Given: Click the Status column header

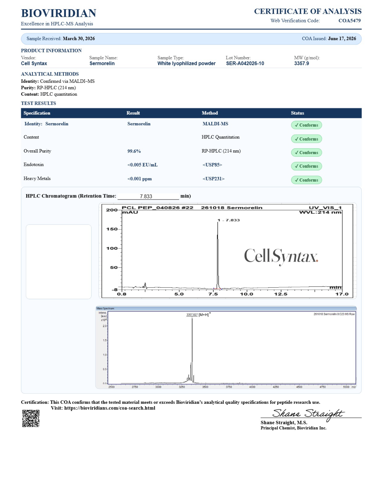Looking at the screenshot, I should (x=297, y=113).
